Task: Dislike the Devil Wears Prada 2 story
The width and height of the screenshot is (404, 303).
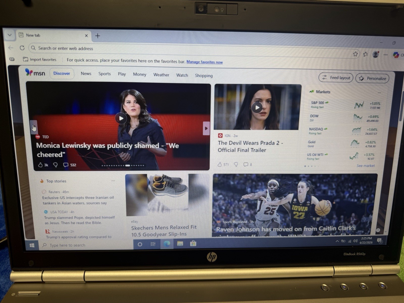Action: [236, 164]
